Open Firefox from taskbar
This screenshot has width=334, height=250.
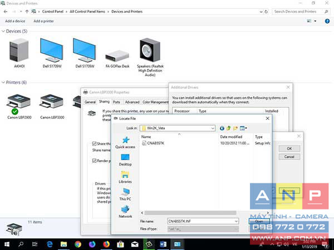click(106, 244)
